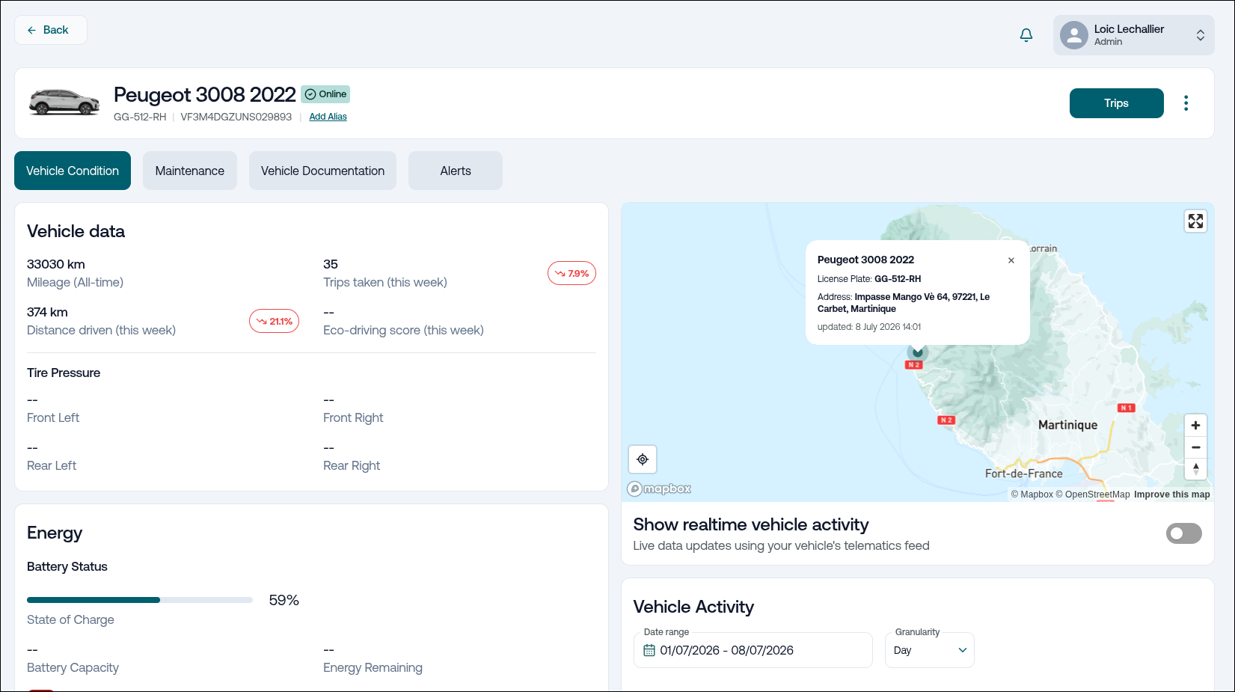Viewport: 1235px width, 692px height.
Task: Click the 7.9% trips trend badge
Action: click(x=571, y=274)
